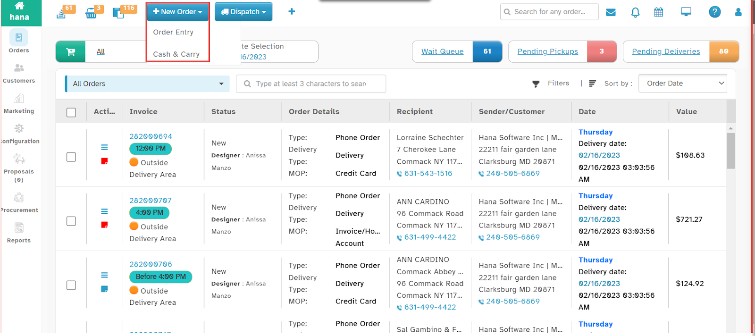This screenshot has height=336, width=755.
Task: Check the row for invoice 282000707
Action: (71, 221)
